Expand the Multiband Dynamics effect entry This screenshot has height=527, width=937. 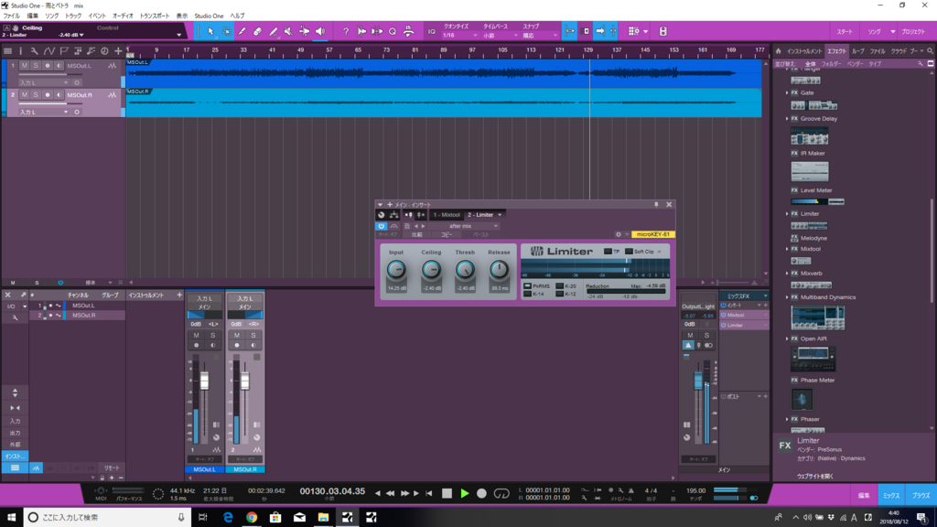click(x=787, y=297)
